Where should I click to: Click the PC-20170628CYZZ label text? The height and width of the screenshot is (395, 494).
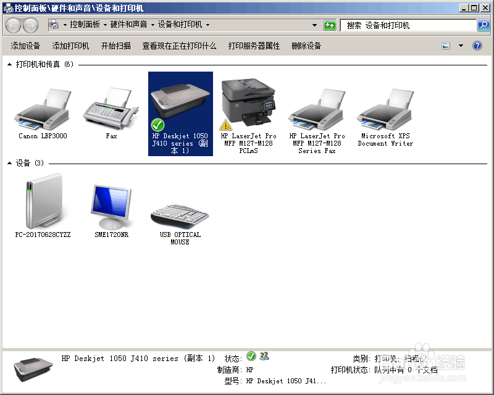click(43, 235)
